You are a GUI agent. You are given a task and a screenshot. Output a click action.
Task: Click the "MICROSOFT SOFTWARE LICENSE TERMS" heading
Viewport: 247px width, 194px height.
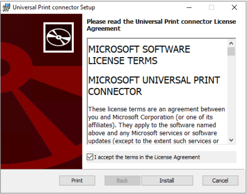click(139, 55)
